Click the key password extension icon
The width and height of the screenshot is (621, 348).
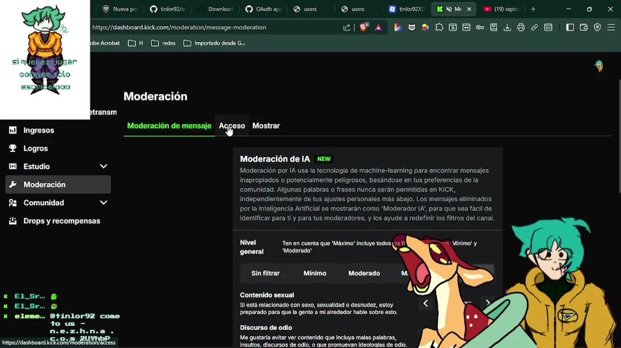(x=480, y=28)
